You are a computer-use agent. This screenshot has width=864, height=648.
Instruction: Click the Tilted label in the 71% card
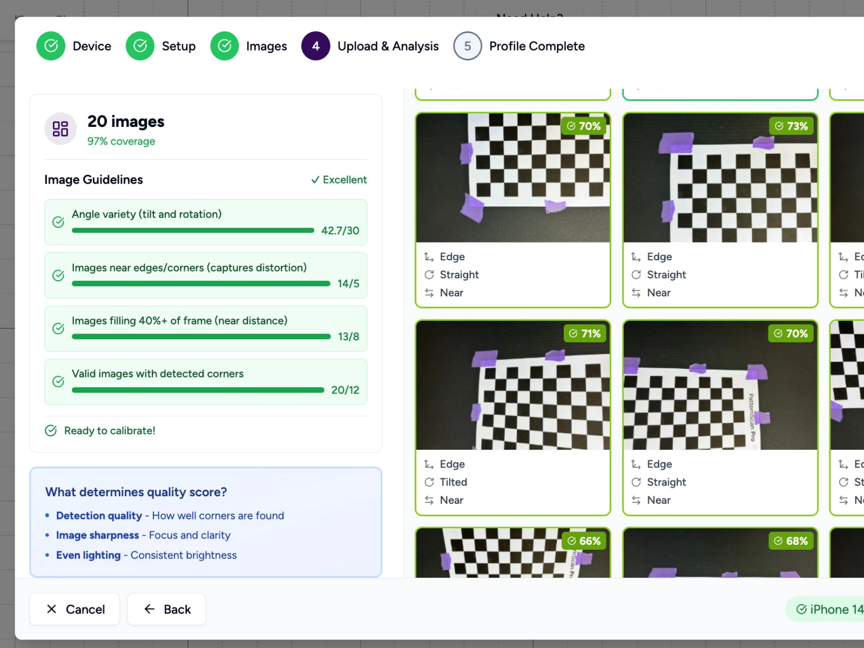click(454, 482)
